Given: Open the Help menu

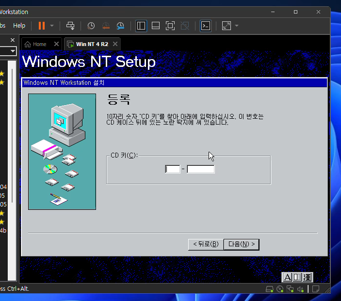Looking at the screenshot, I should [19, 26].
